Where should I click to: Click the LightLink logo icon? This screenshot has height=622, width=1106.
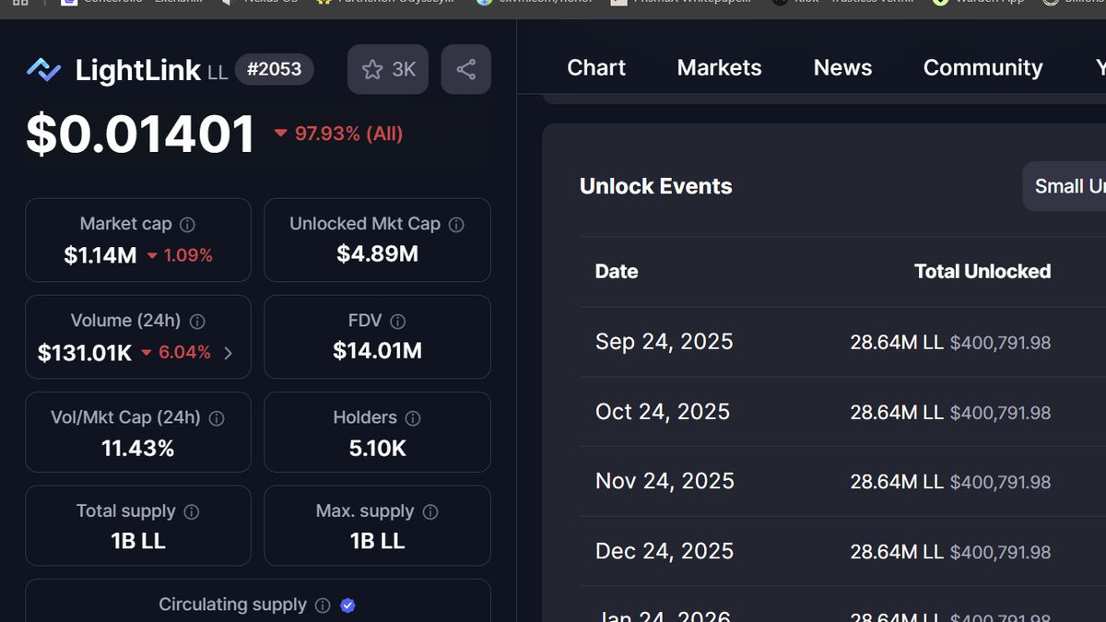(43, 69)
